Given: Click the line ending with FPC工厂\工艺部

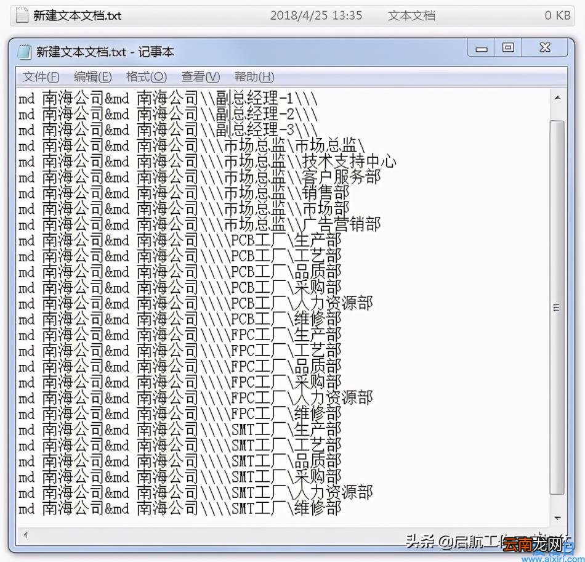Looking at the screenshot, I should (180, 351).
